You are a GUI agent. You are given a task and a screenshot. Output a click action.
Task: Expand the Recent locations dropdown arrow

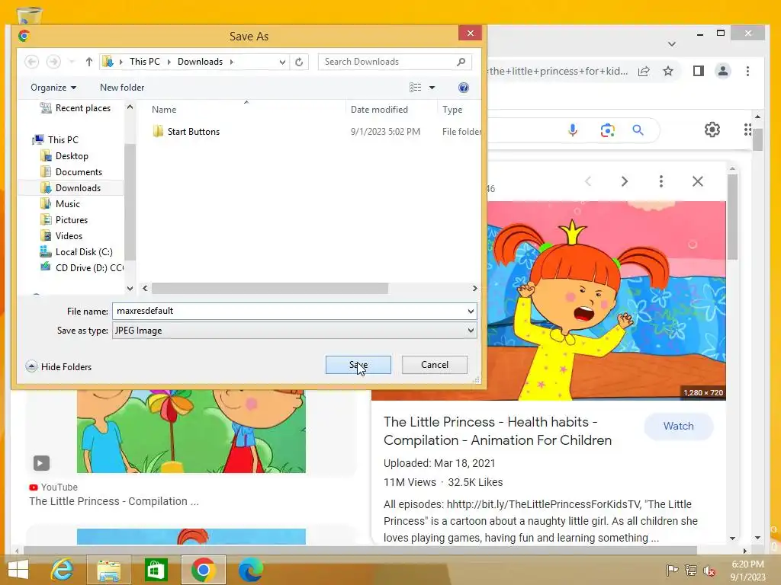[x=71, y=62]
